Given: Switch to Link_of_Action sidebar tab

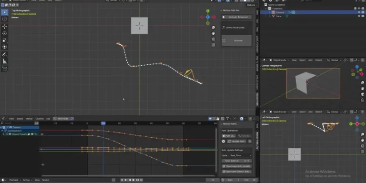Looking at the screenshot, I should [x=257, y=82].
